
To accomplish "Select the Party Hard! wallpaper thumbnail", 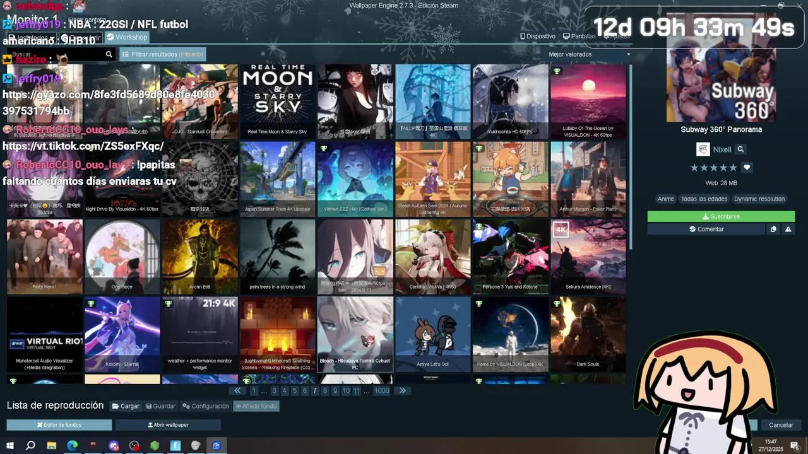I will click(x=44, y=257).
